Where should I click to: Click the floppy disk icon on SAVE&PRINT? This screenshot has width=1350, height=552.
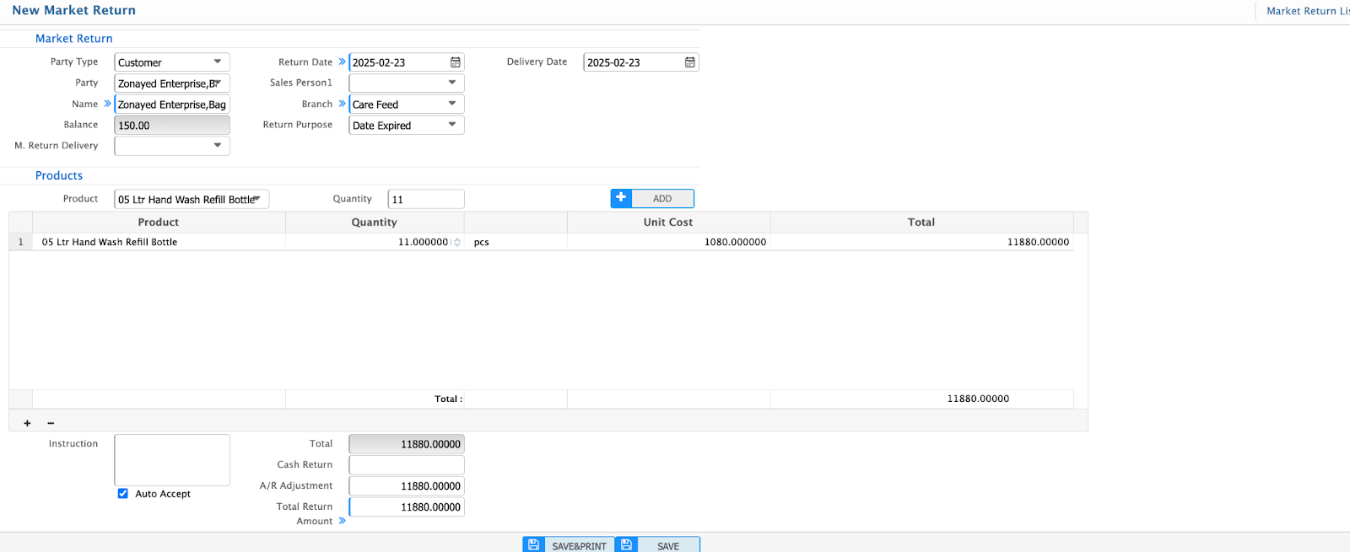[x=534, y=544]
